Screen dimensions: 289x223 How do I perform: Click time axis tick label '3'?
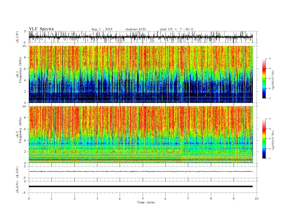click(x=97, y=199)
